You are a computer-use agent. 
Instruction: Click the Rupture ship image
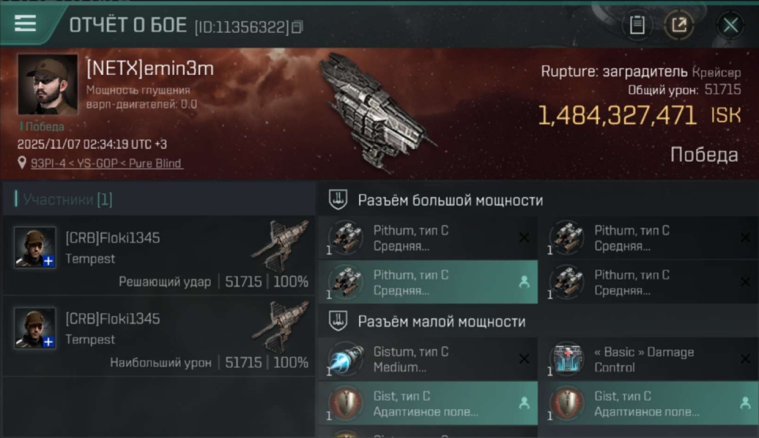click(377, 111)
